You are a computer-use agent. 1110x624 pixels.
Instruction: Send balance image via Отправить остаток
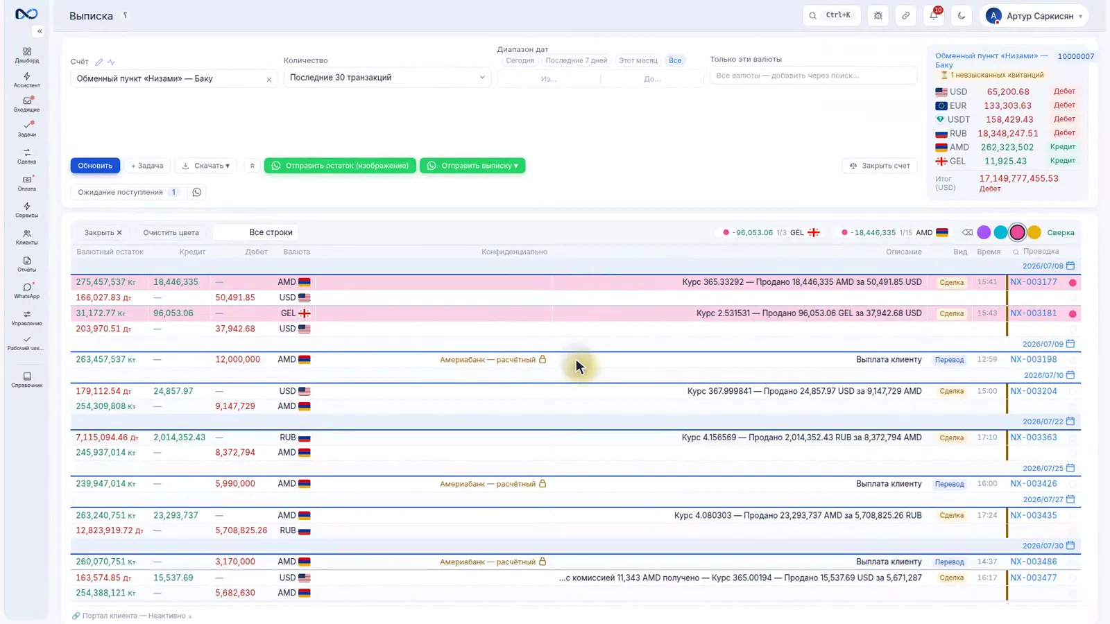(x=340, y=166)
